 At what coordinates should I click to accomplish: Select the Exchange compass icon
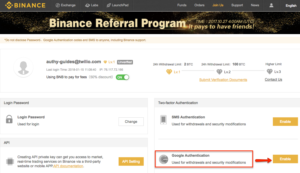tap(57, 5)
